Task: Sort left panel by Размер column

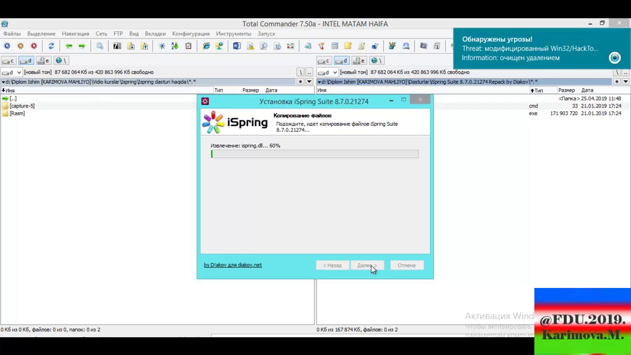Action: (250, 90)
